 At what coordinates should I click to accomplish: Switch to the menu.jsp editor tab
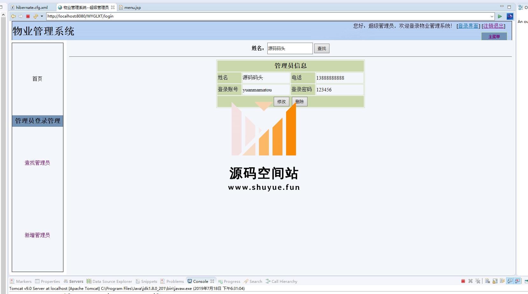tap(132, 7)
